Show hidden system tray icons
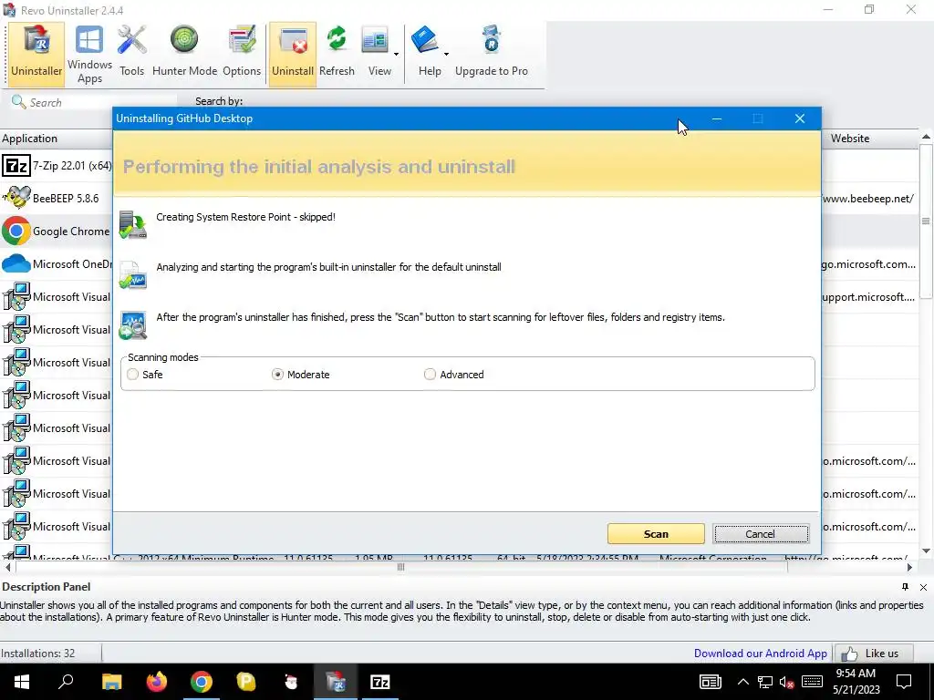934x700 pixels. click(742, 682)
